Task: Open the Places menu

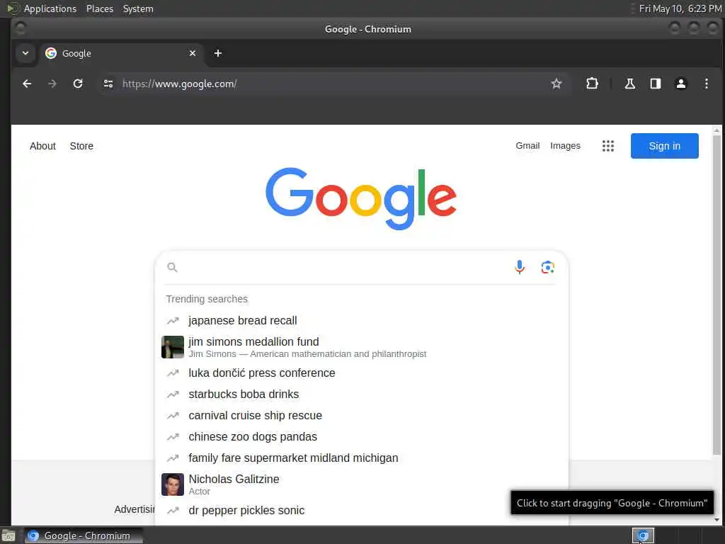Action: click(x=99, y=8)
